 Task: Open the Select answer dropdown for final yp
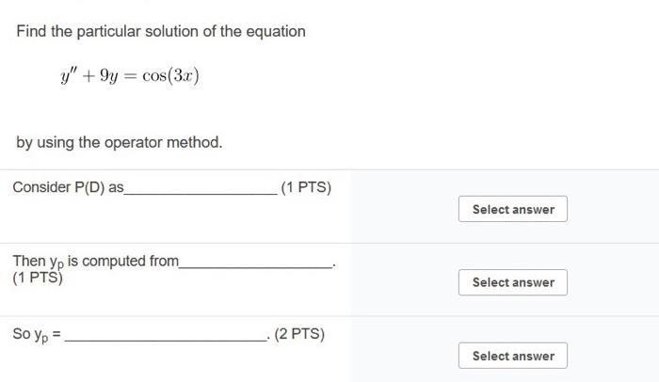(513, 356)
